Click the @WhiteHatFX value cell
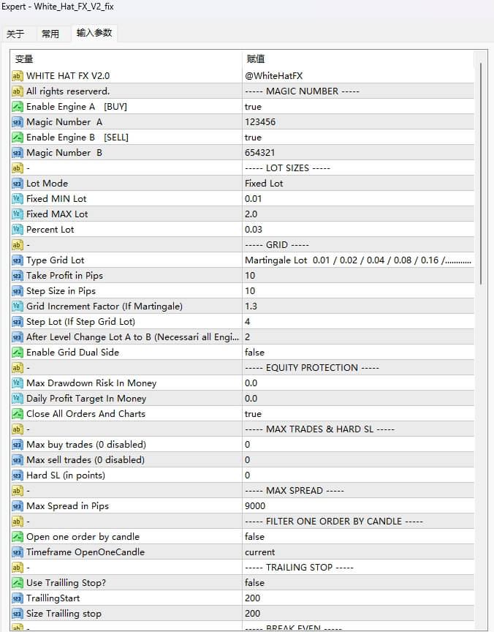Image resolution: width=494 pixels, height=632 pixels. tap(358, 76)
